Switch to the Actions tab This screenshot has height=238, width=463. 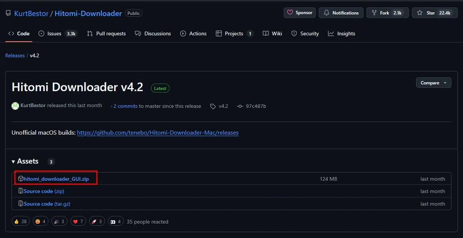point(194,33)
